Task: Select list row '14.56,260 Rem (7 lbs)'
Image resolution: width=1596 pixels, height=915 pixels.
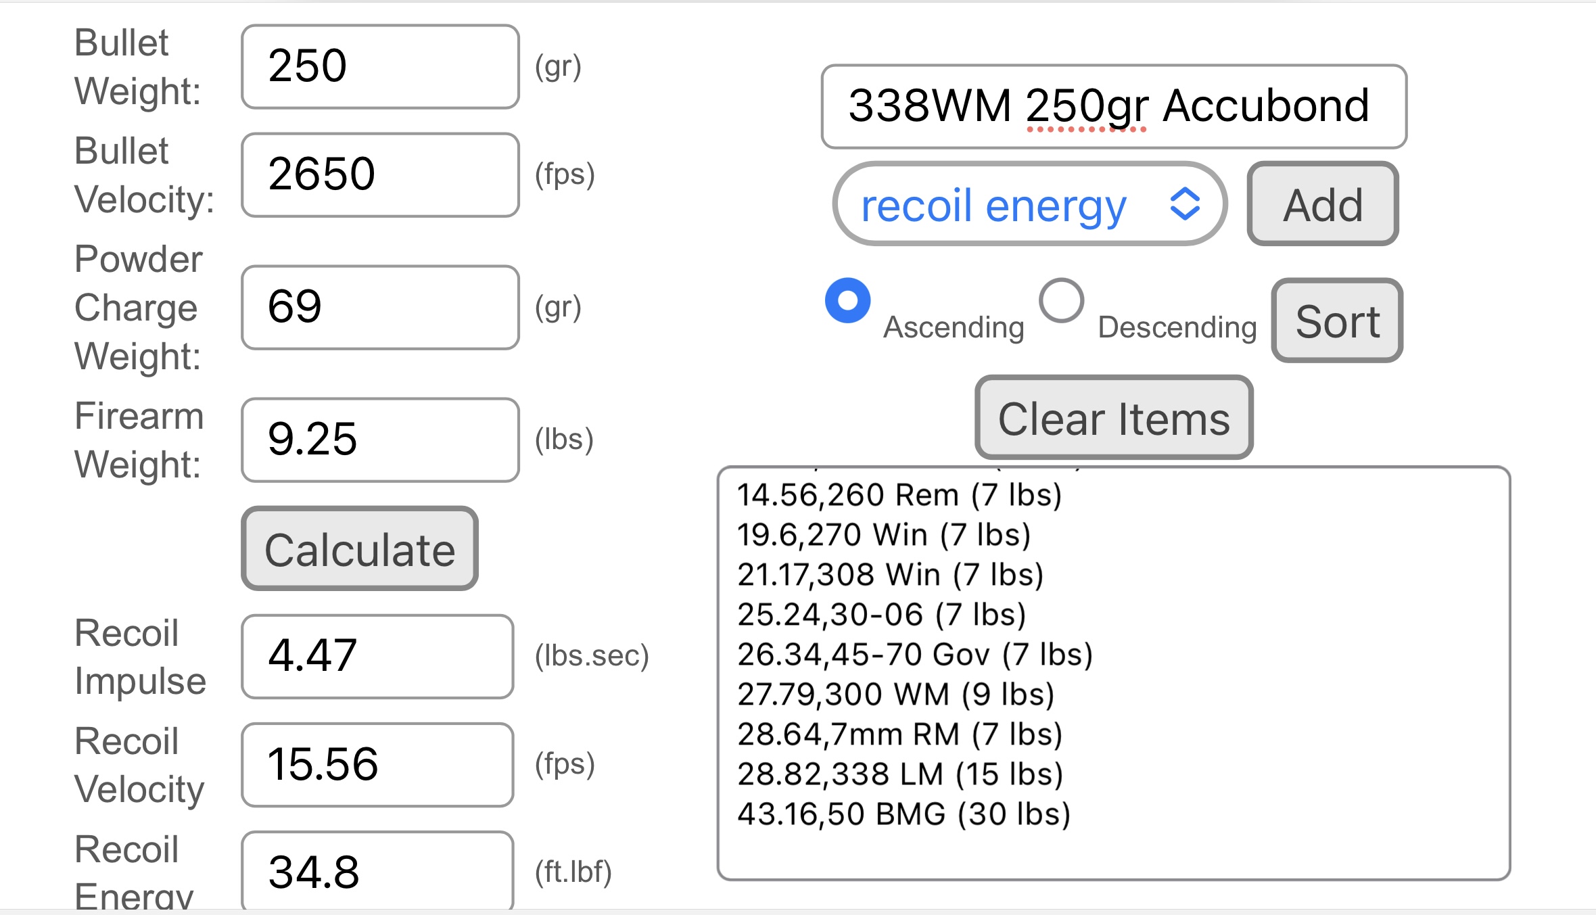Action: coord(899,495)
